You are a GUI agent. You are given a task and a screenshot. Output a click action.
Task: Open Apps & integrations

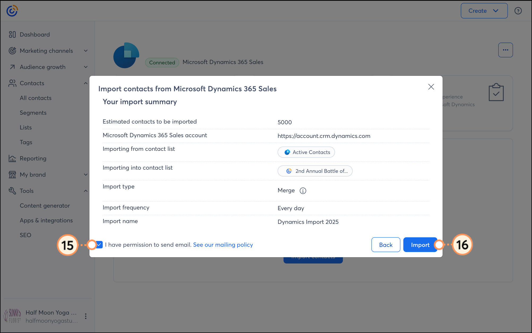(x=46, y=220)
